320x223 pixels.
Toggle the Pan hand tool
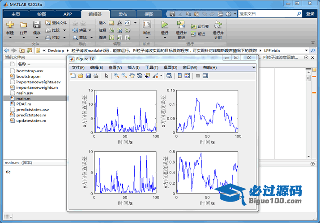132,76
